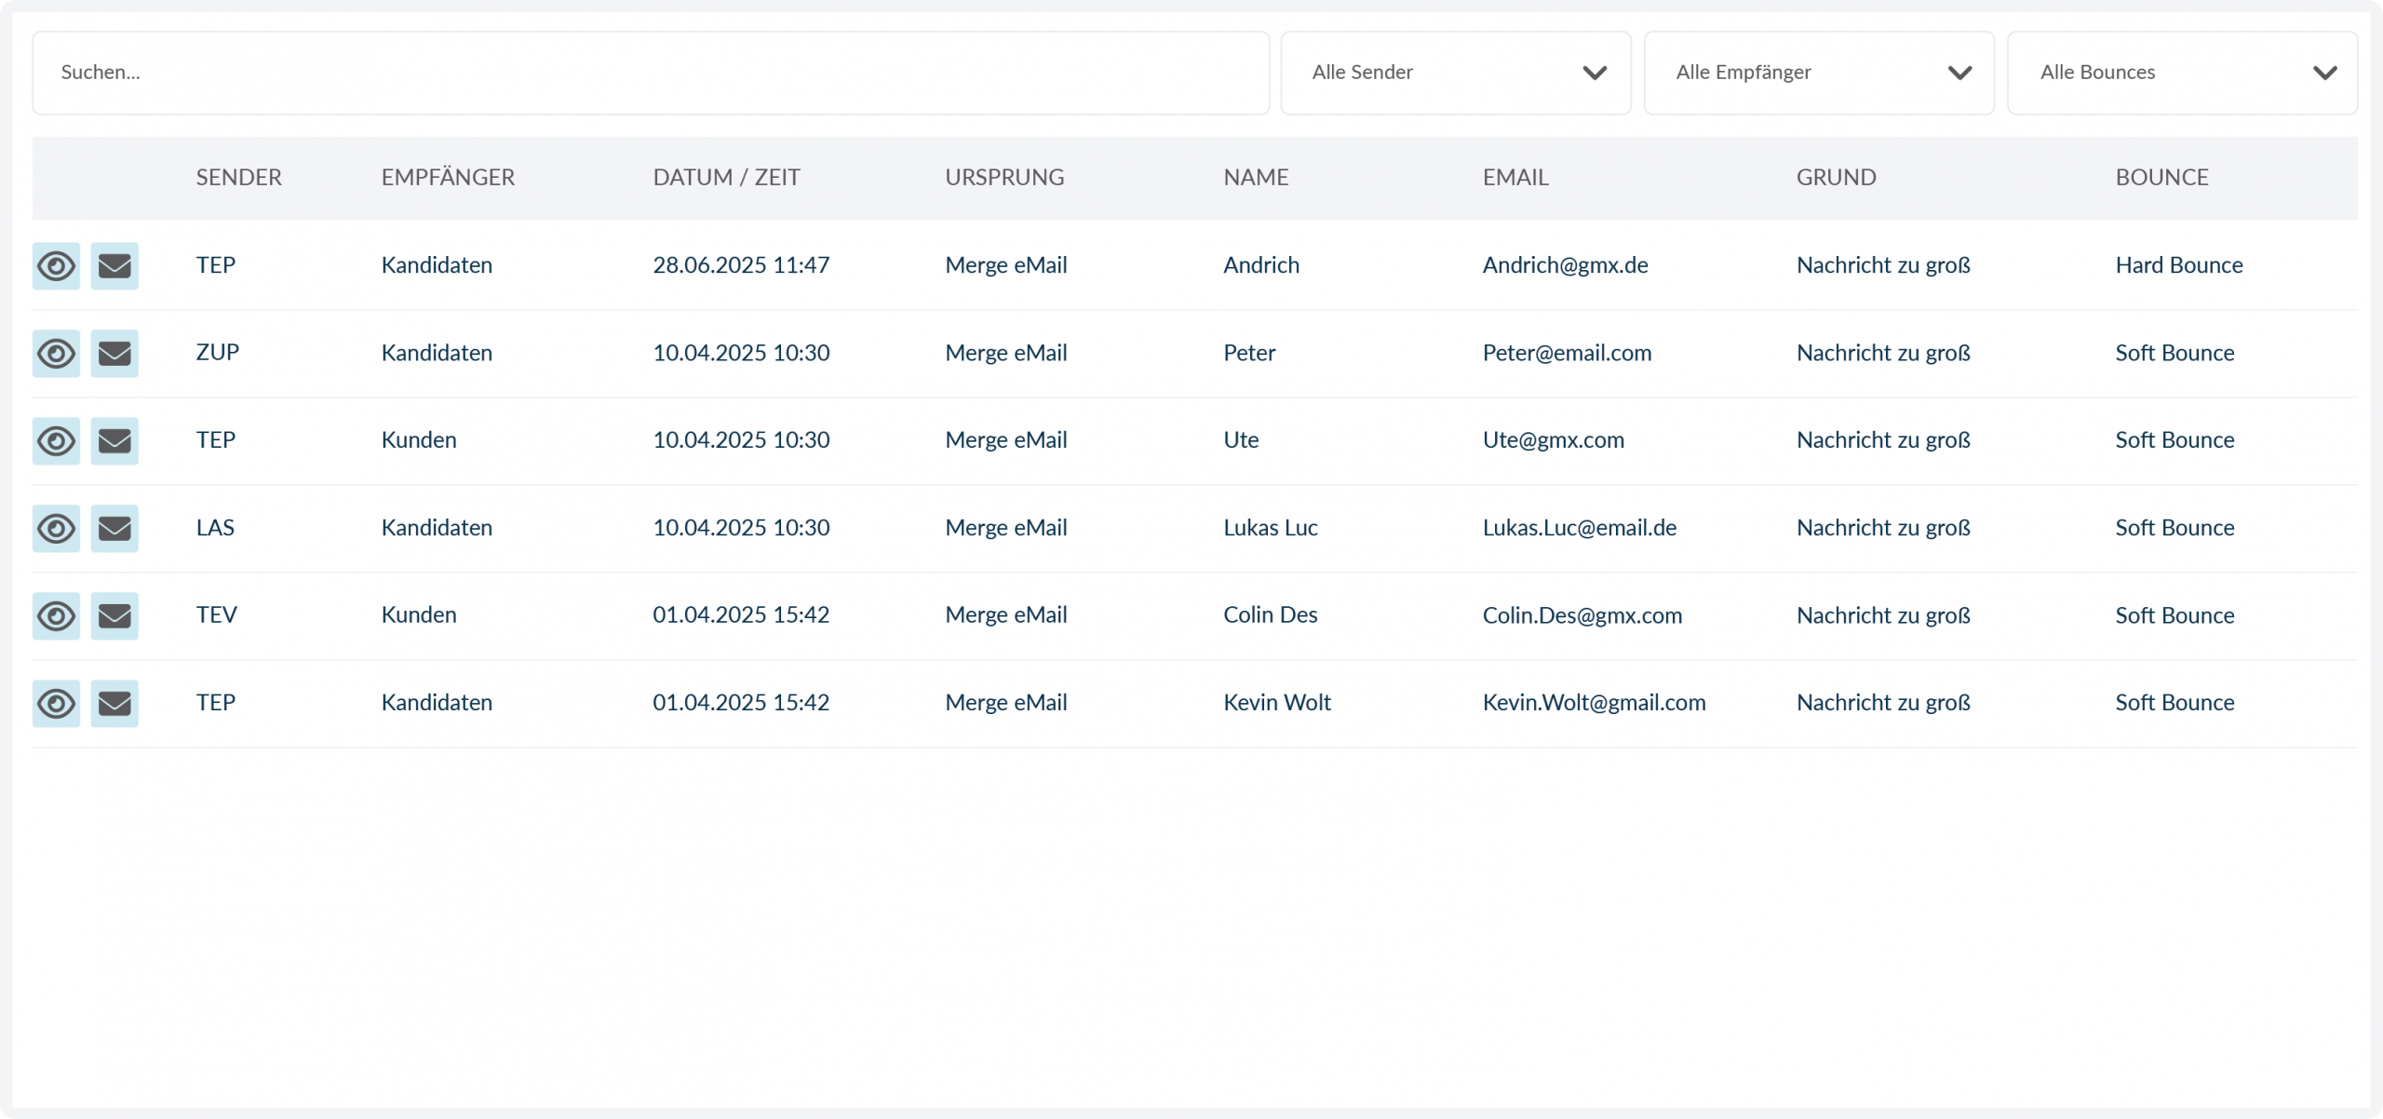The width and height of the screenshot is (2383, 1119).
Task: Click the mail icon in Ute row
Action: tap(114, 441)
